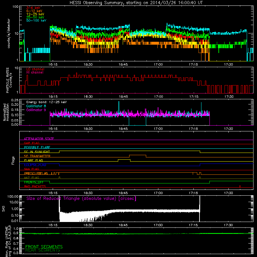Click the FRONT SEGMENTS legend label

[44, 247]
